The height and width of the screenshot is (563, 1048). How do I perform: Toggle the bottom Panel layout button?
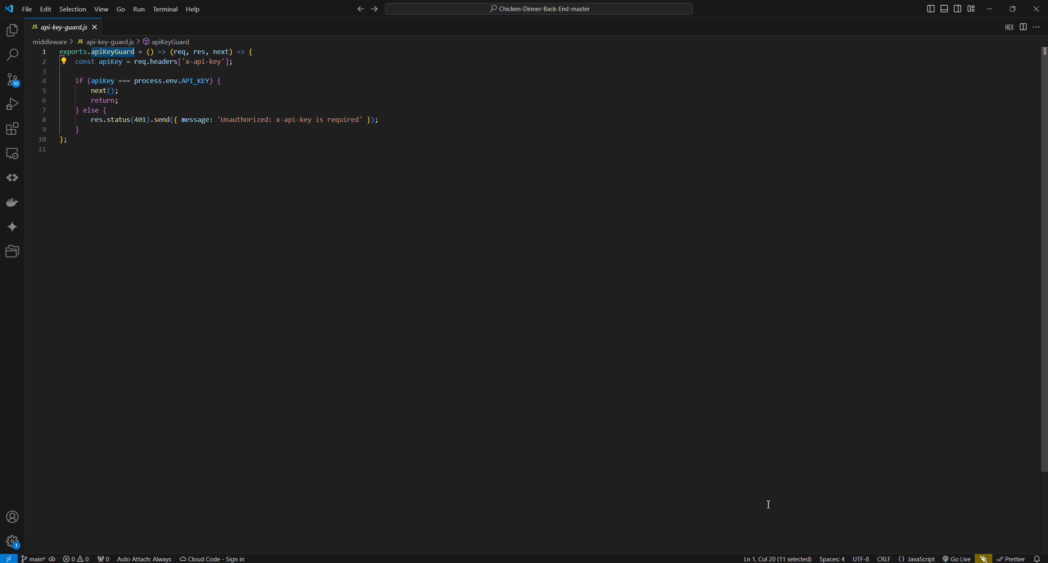coord(944,9)
